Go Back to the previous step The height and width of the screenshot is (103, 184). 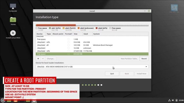pos(127,74)
